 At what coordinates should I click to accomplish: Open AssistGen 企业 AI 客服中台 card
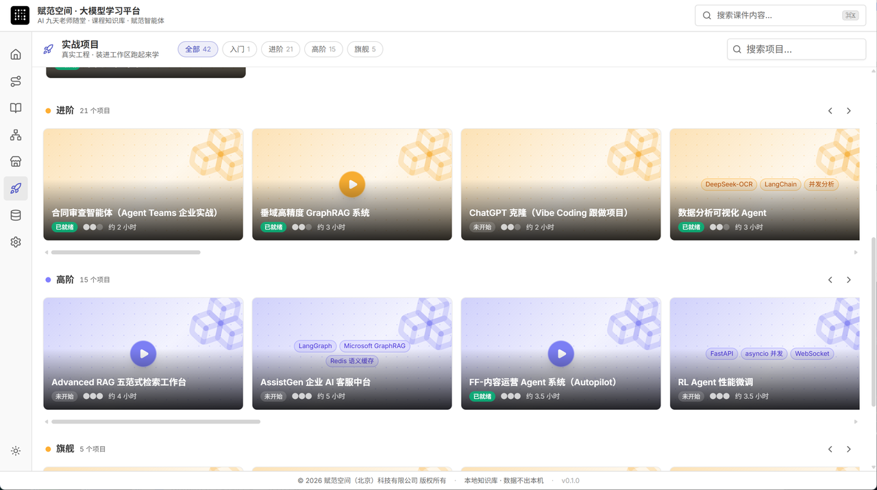352,354
